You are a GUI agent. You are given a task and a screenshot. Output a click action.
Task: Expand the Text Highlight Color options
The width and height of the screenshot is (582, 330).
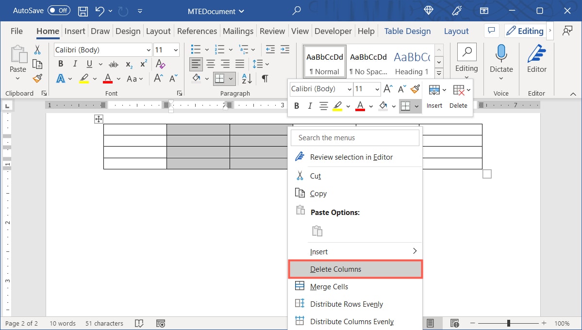(x=94, y=78)
